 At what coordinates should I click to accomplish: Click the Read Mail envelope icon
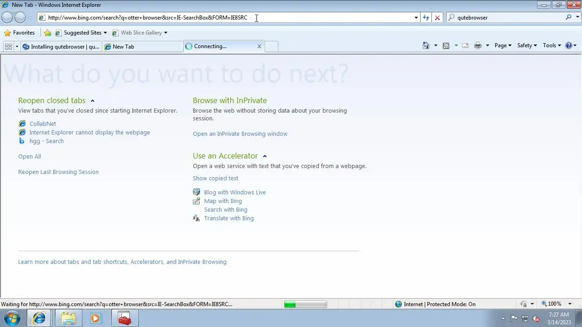[465, 45]
